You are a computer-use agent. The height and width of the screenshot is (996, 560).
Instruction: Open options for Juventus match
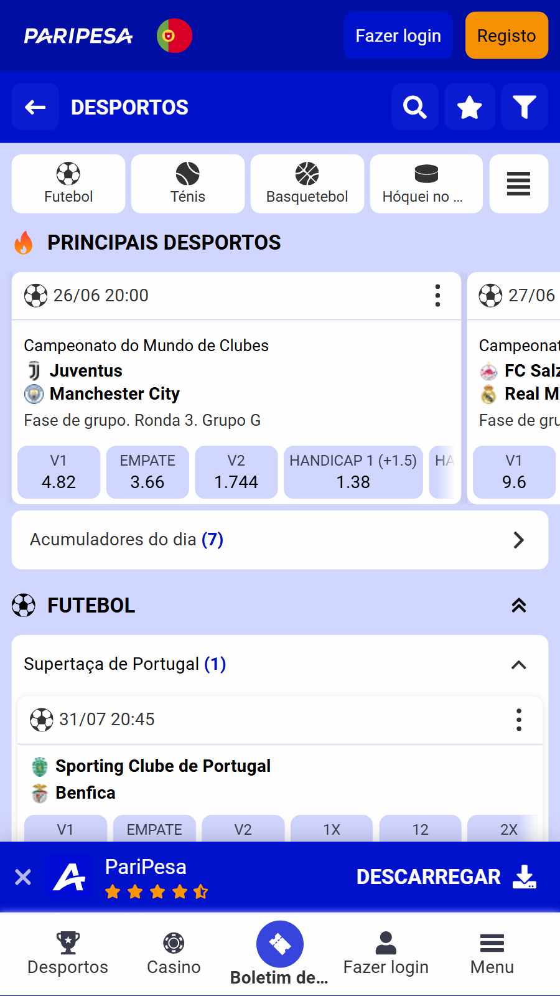coord(437,296)
